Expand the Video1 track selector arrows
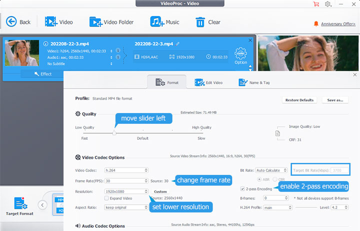This screenshot has height=231, width=360. [x=111, y=51]
